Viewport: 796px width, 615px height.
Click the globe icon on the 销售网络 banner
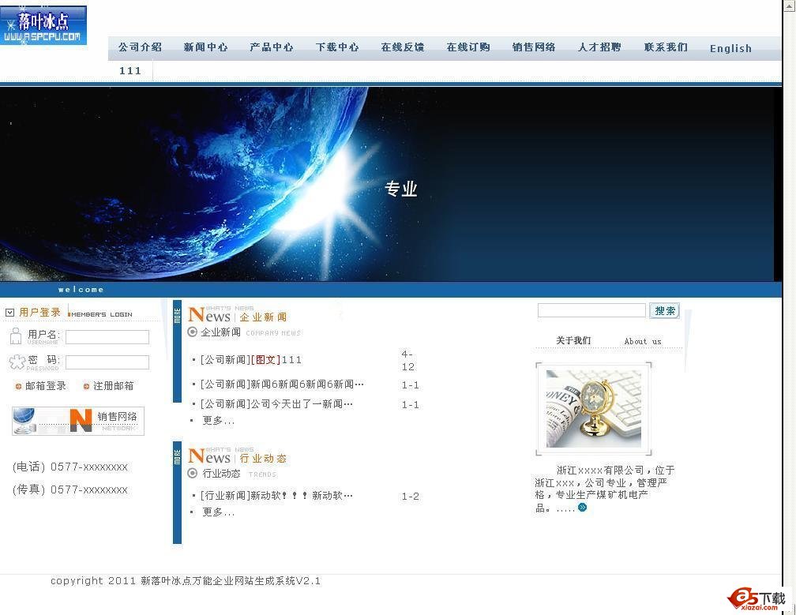pos(24,420)
